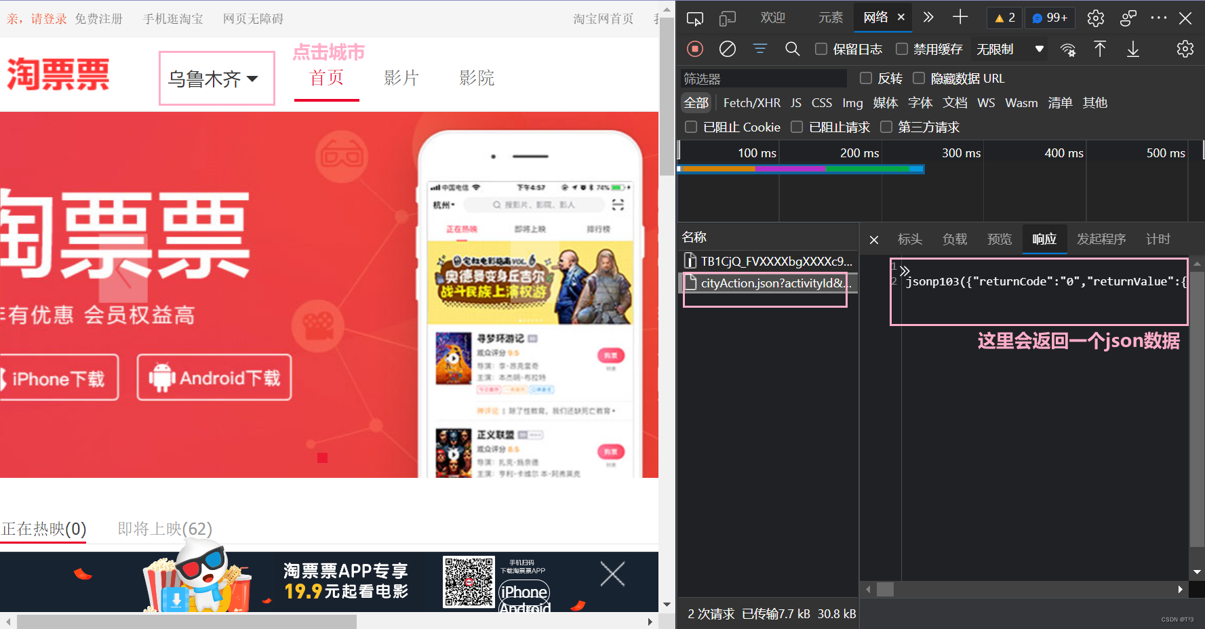This screenshot has width=1205, height=629.
Task: Check 保留日志 to preserve the log
Action: 821,49
